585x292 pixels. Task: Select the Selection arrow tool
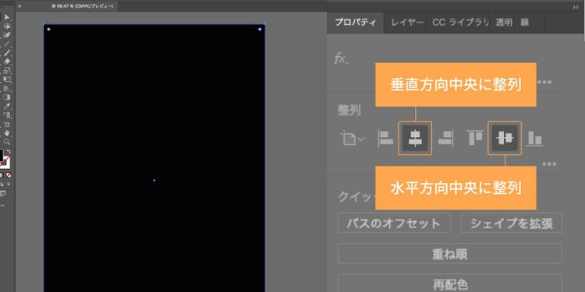(8, 17)
